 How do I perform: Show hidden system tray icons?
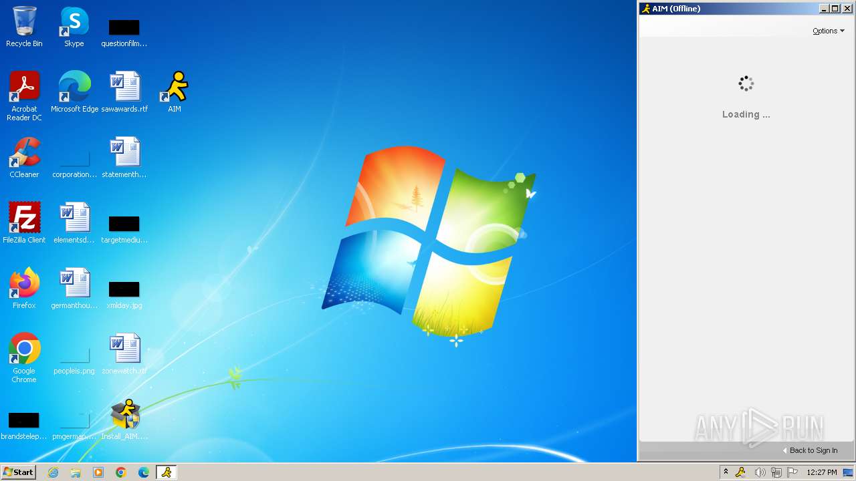point(726,472)
